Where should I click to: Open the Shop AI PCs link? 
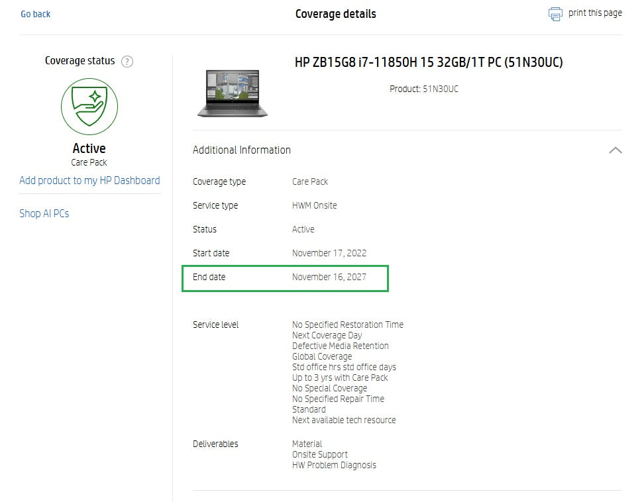(44, 213)
